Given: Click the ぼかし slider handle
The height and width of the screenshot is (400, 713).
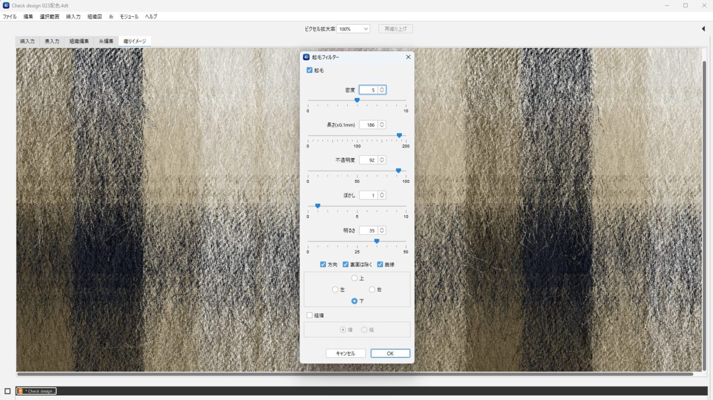Looking at the screenshot, I should pos(318,206).
